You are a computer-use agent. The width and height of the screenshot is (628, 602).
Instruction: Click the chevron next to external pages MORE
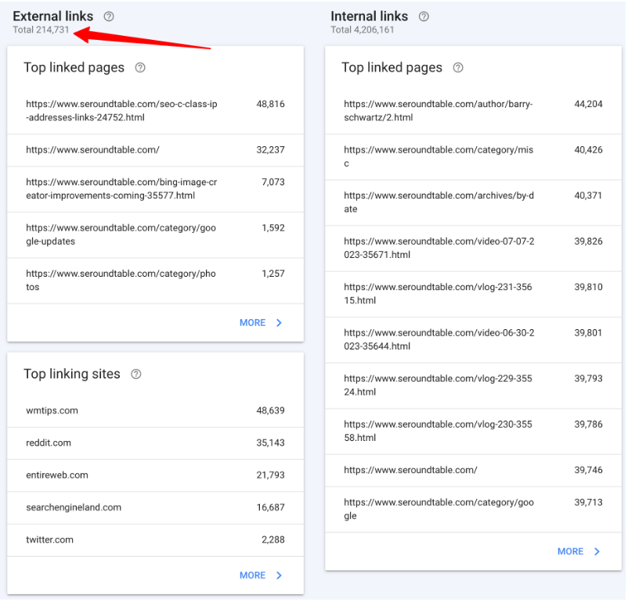pos(280,323)
